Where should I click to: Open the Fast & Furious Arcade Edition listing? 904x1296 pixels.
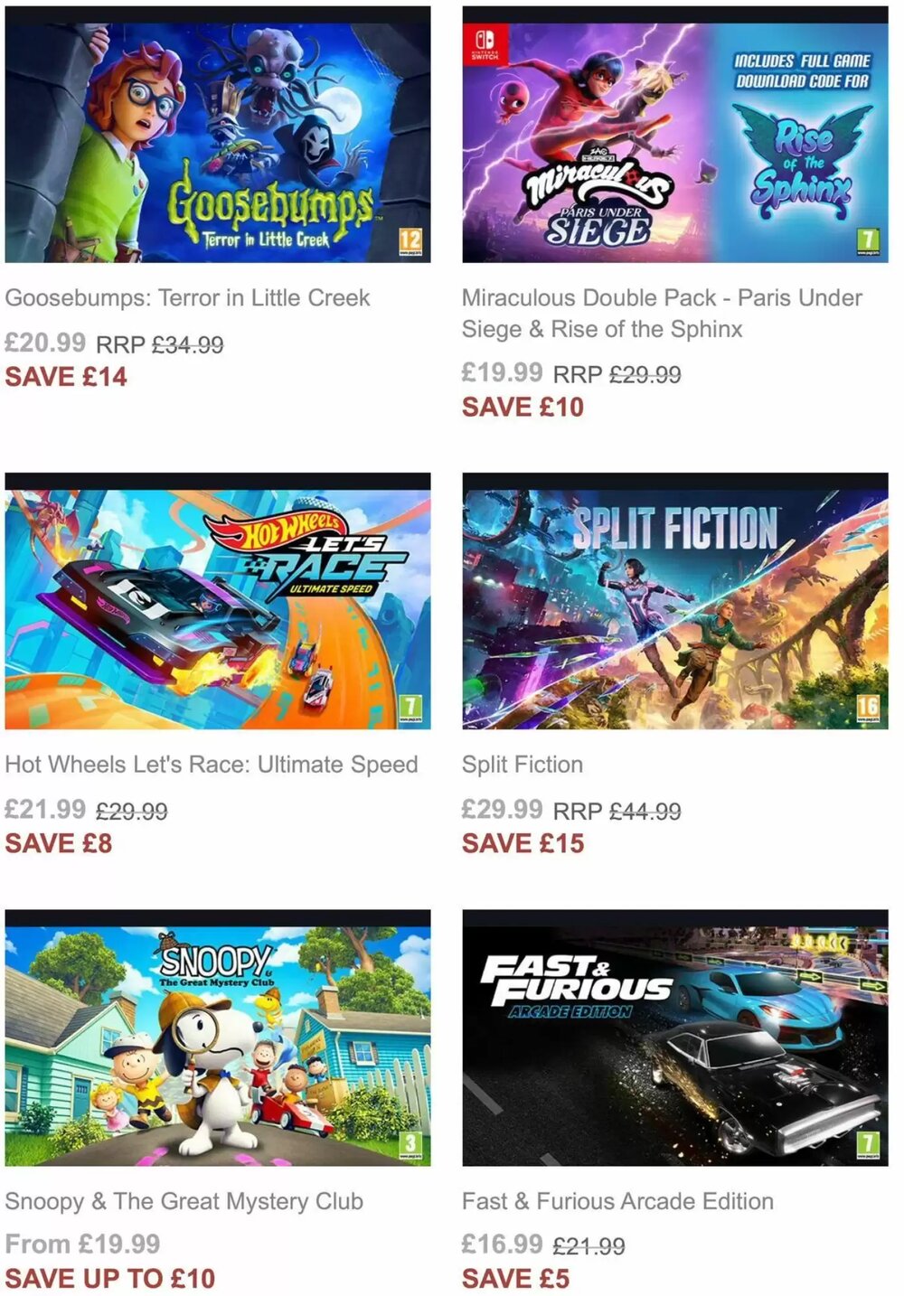click(x=617, y=1202)
